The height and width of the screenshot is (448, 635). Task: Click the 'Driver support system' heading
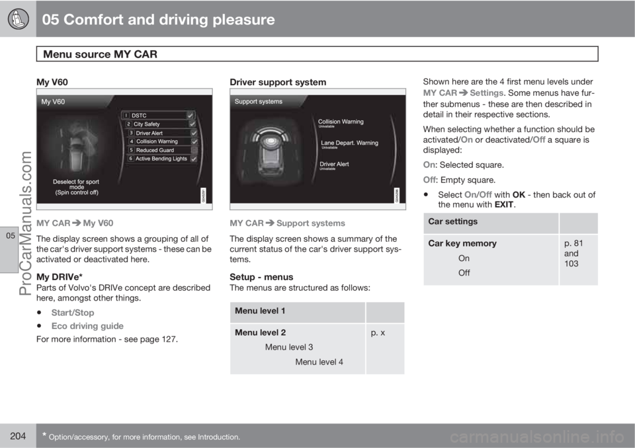point(278,82)
